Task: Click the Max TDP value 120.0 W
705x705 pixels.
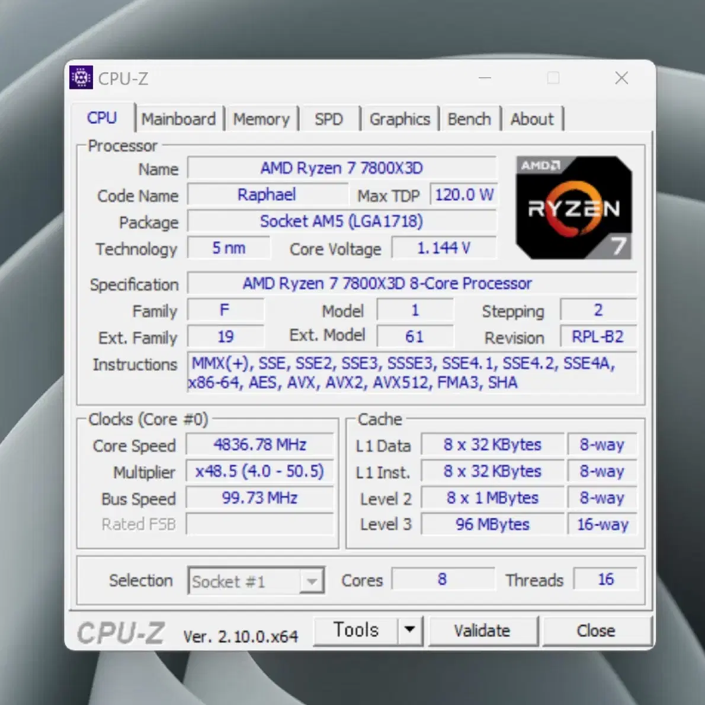Action: tap(464, 194)
